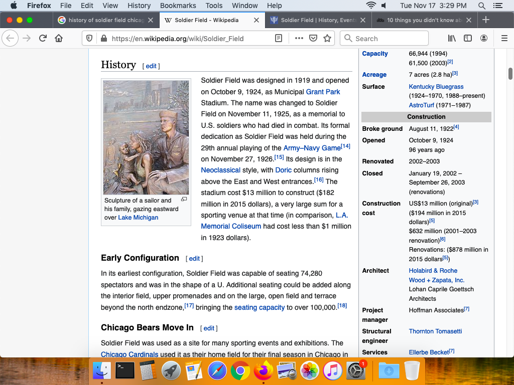514x385 pixels.
Task: Open the Firefox account icon
Action: click(x=484, y=39)
